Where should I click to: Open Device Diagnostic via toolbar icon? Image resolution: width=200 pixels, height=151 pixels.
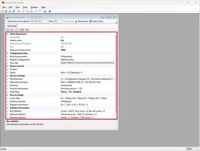click(x=45, y=11)
